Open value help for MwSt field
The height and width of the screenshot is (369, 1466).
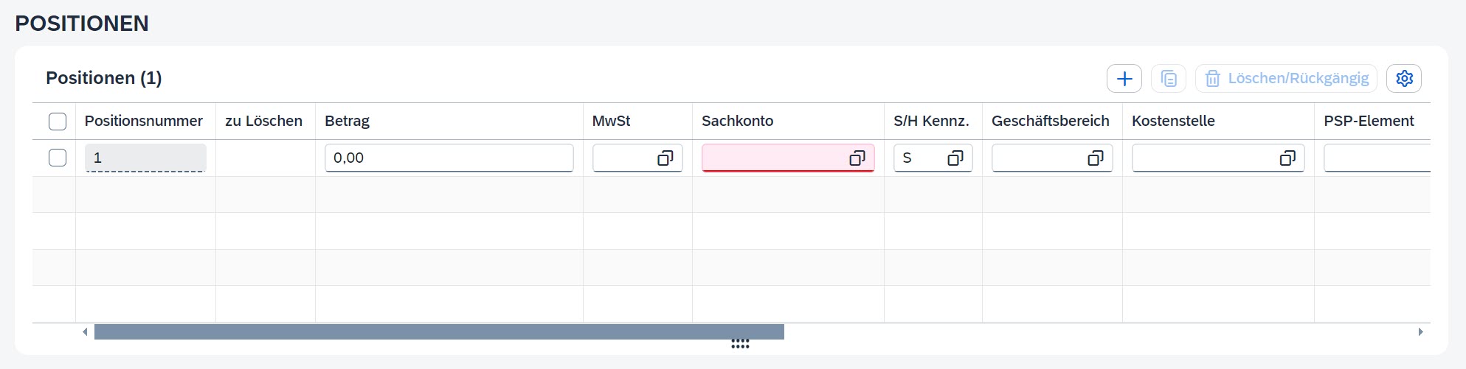click(665, 158)
